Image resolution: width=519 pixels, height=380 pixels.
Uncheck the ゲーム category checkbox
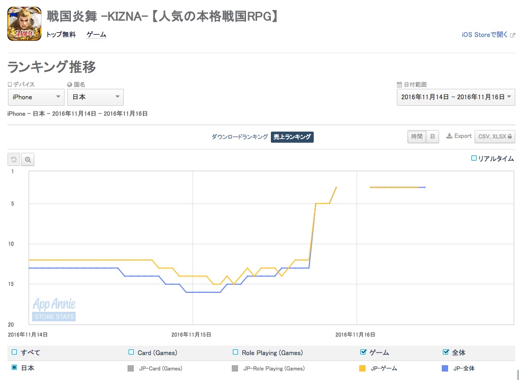tap(363, 352)
